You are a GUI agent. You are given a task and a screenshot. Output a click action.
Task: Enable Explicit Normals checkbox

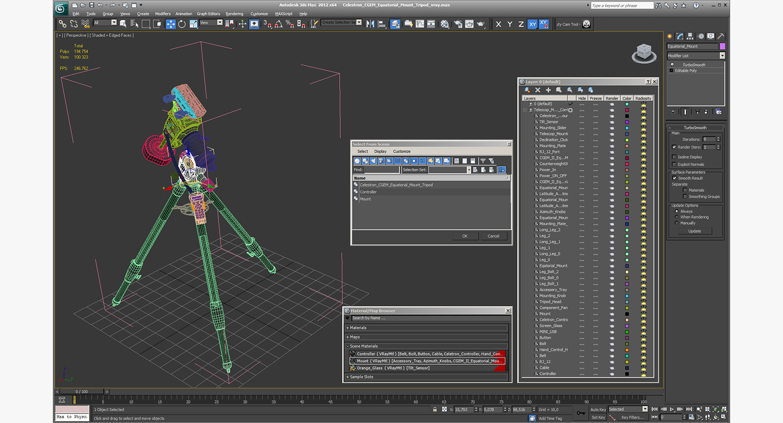pyautogui.click(x=674, y=164)
